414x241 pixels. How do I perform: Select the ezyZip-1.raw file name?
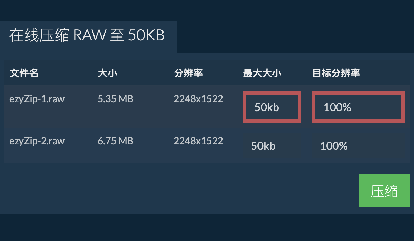tap(37, 99)
